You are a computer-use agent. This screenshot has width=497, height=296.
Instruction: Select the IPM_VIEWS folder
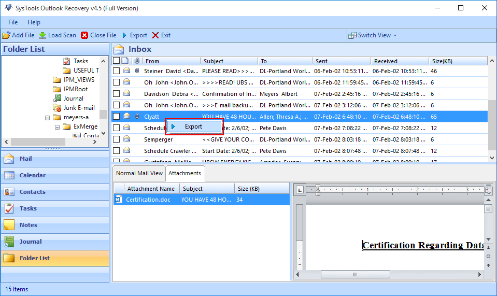[x=79, y=79]
